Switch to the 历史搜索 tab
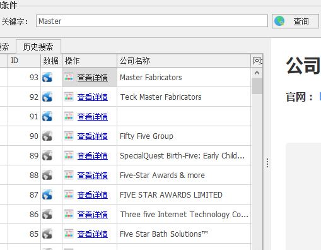This screenshot has width=321, height=250. coord(38,47)
